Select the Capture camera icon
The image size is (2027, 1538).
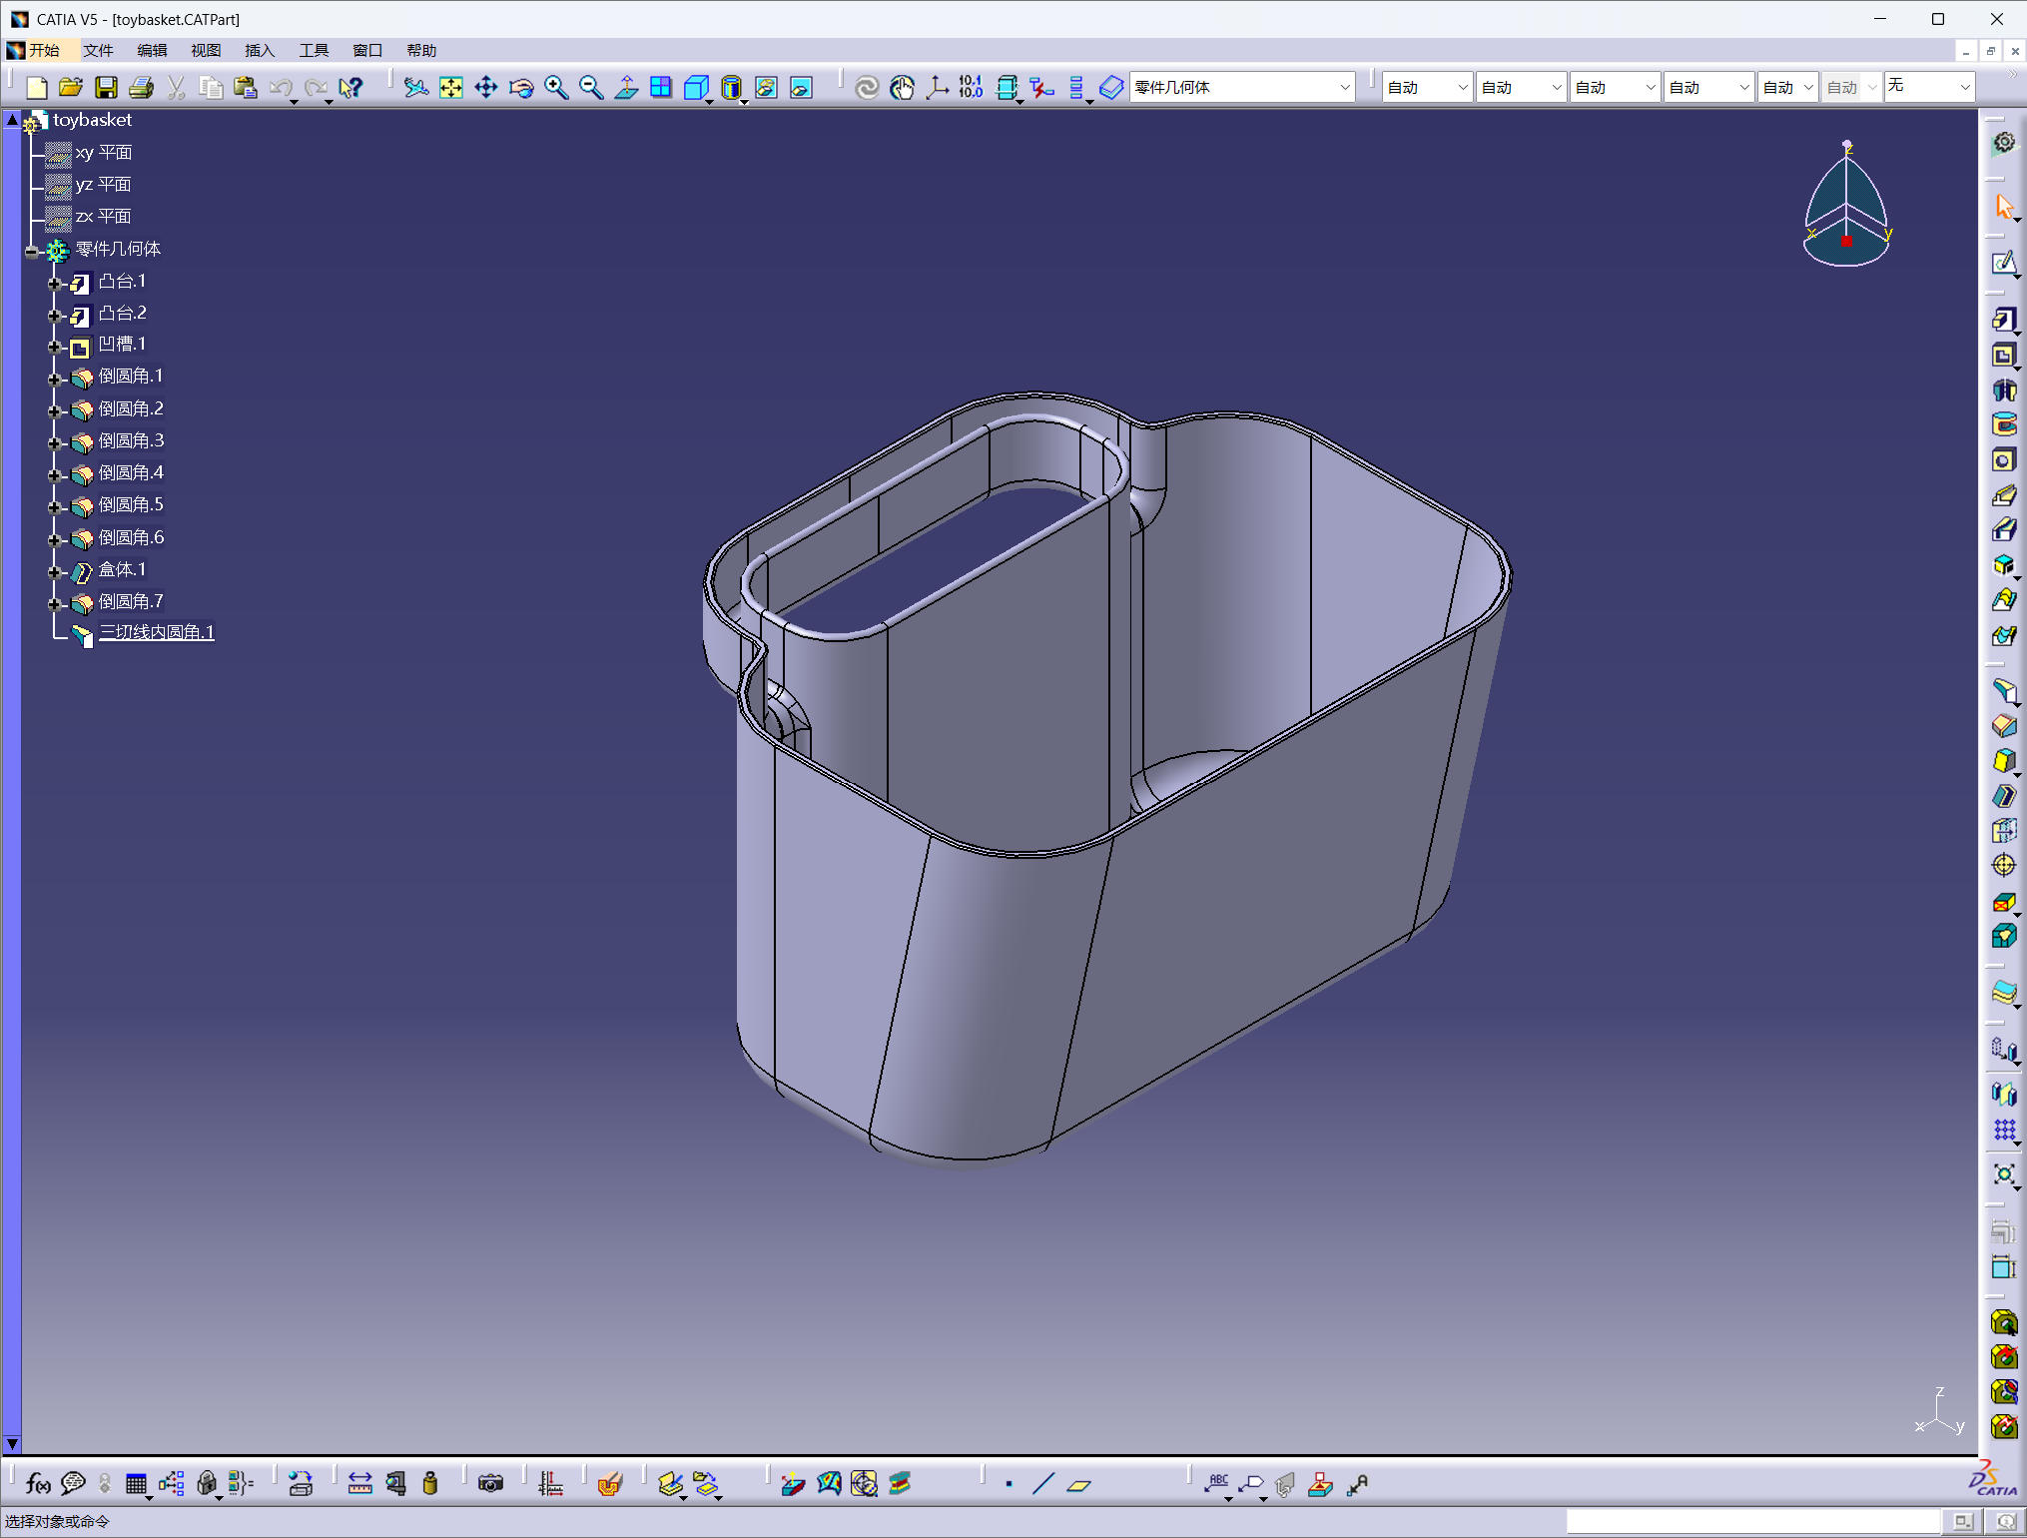[490, 1484]
